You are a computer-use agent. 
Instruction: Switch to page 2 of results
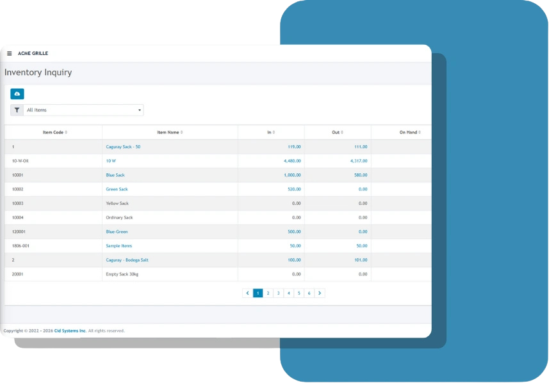pos(268,293)
